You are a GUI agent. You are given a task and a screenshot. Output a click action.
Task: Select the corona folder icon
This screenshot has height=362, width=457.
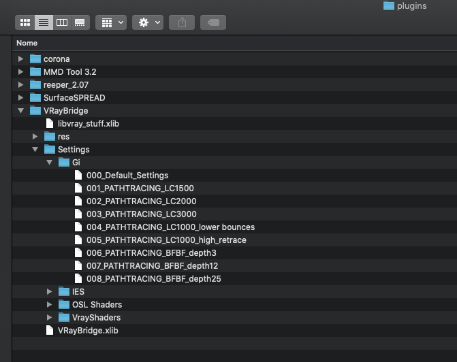[35, 59]
